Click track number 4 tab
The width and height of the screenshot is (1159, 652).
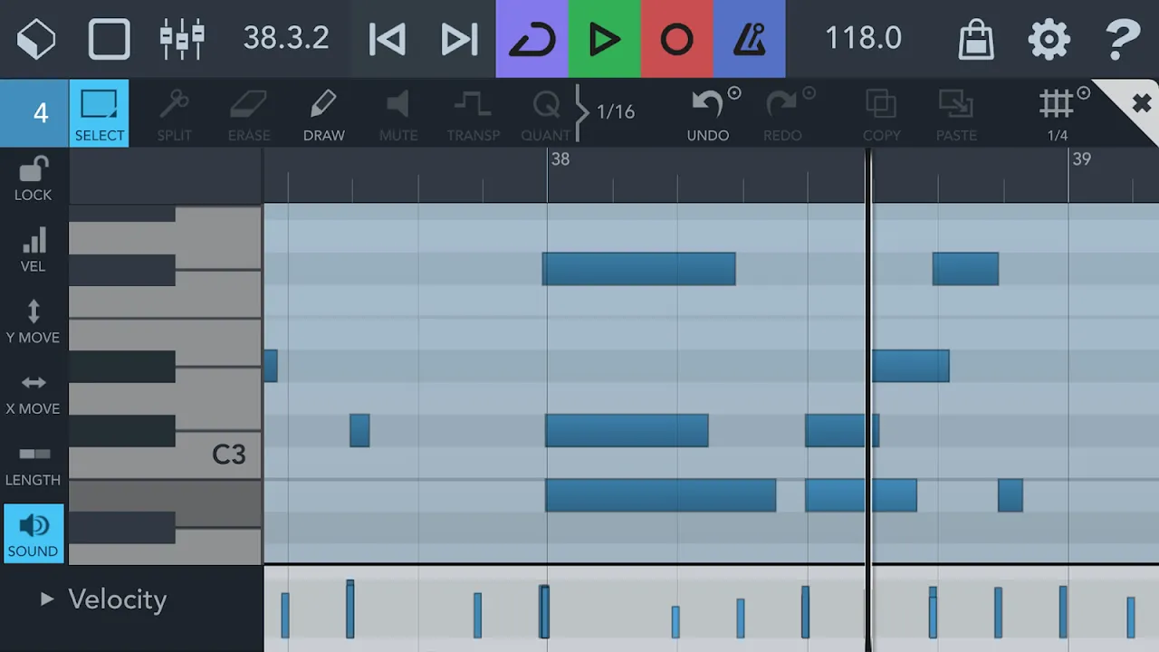(x=34, y=113)
